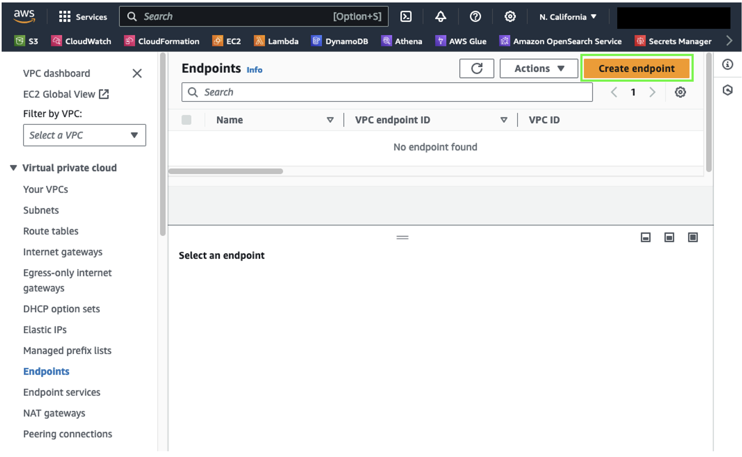Open Route tables in the sidebar

coord(51,231)
